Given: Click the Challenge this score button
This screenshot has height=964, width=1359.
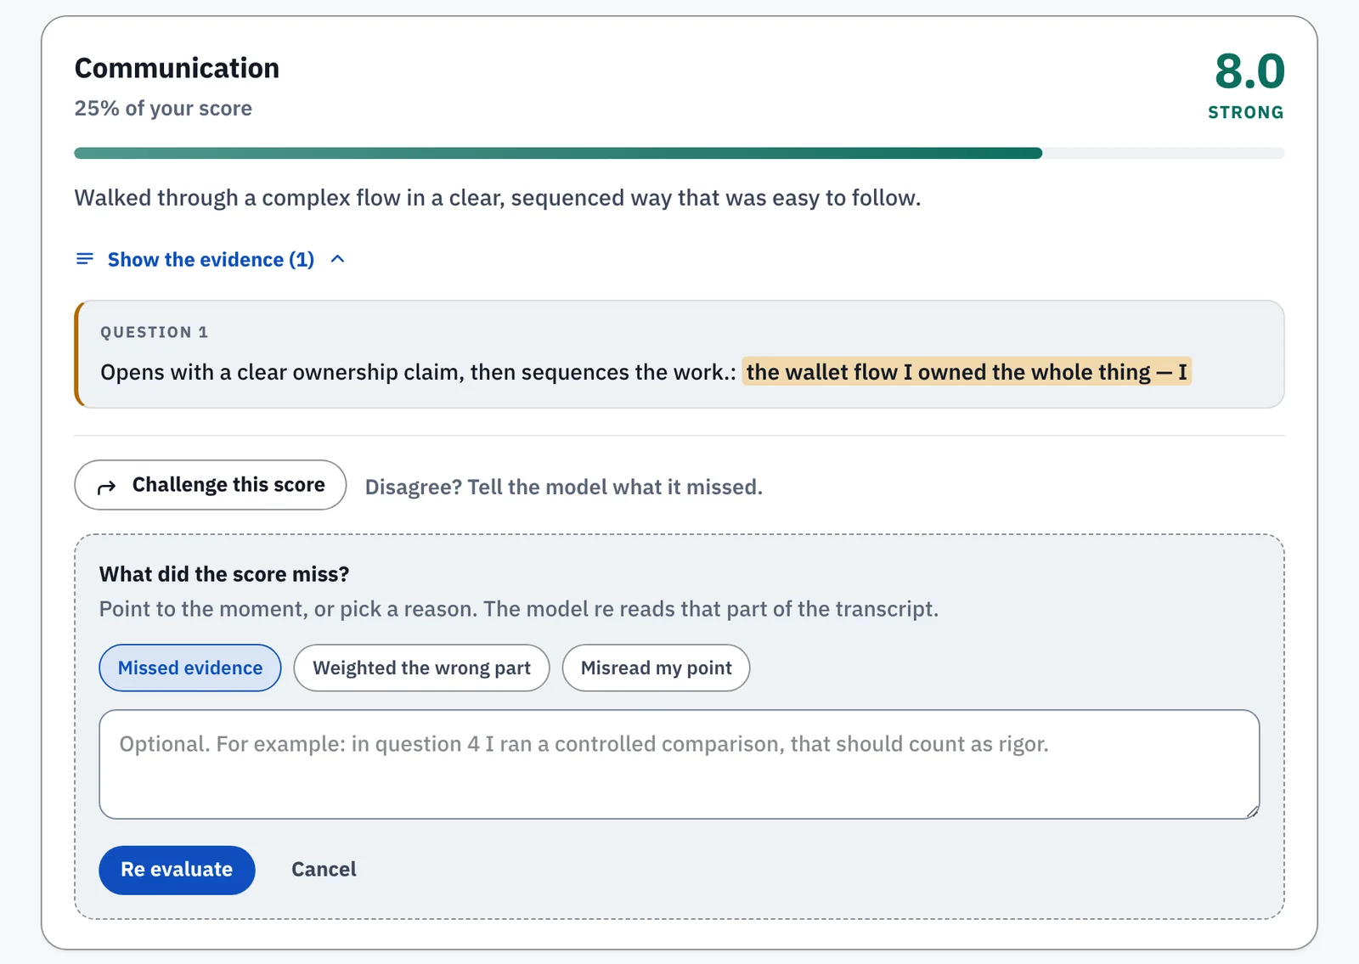Looking at the screenshot, I should click(211, 485).
